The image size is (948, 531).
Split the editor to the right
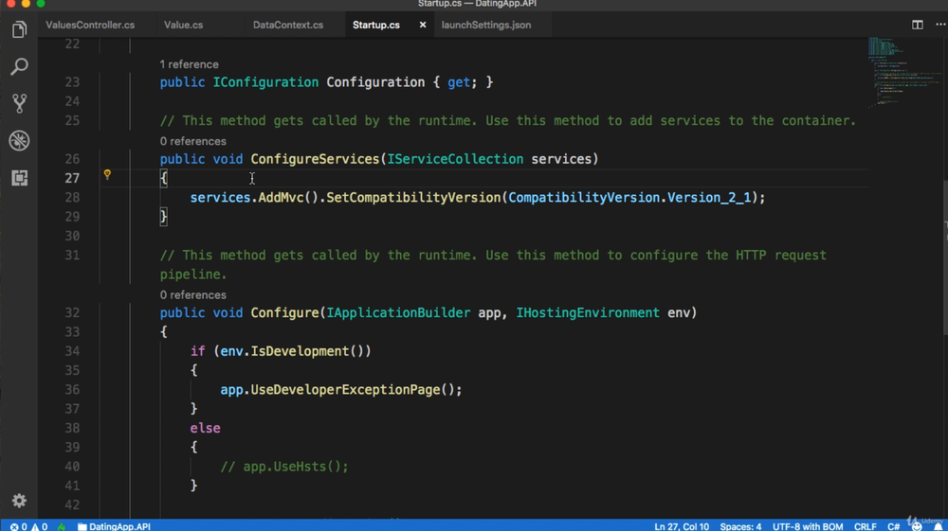[x=918, y=25]
